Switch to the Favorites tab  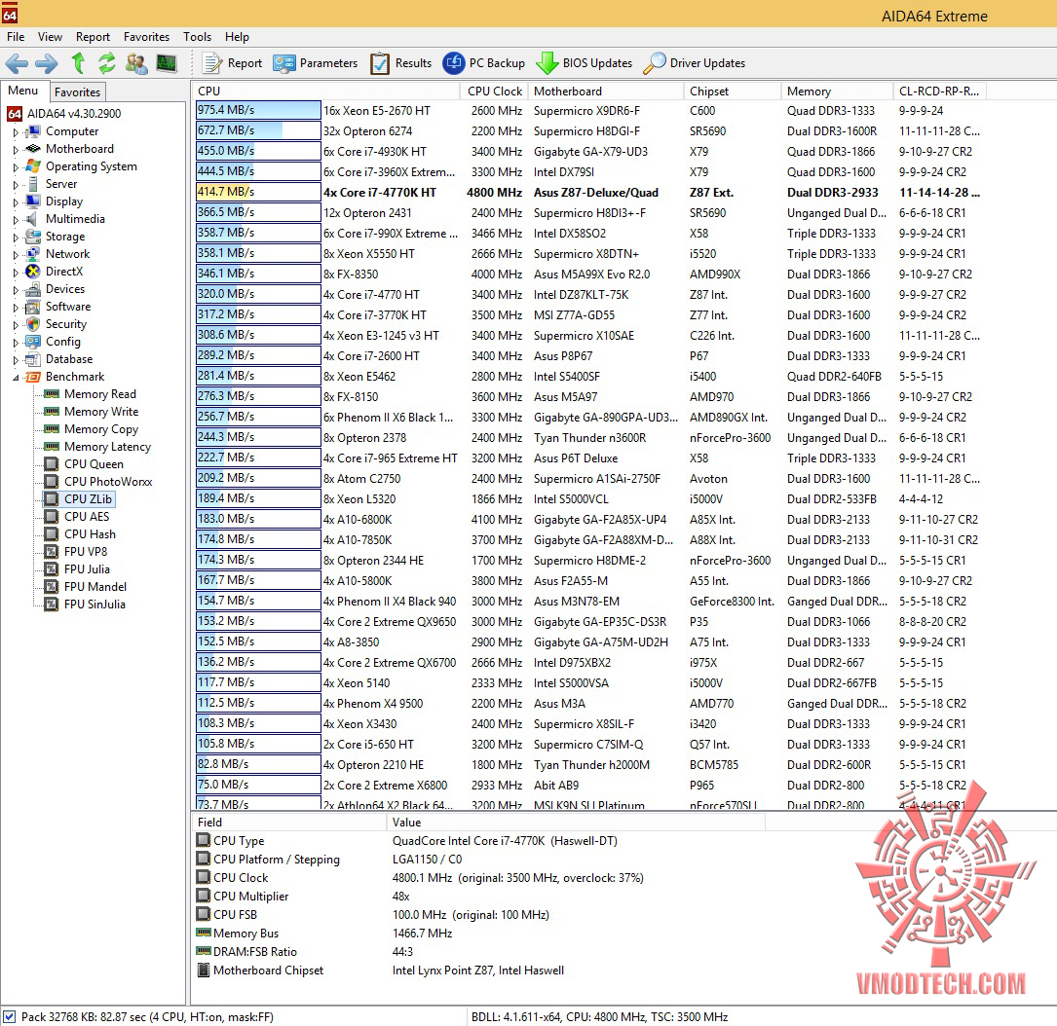click(x=77, y=92)
